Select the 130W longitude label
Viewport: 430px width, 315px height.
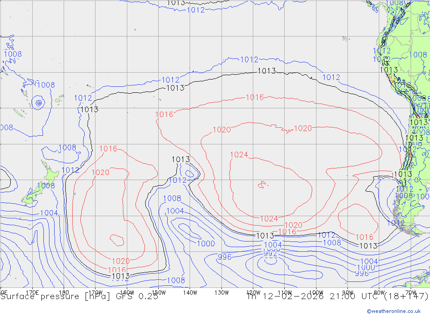(x=221, y=293)
